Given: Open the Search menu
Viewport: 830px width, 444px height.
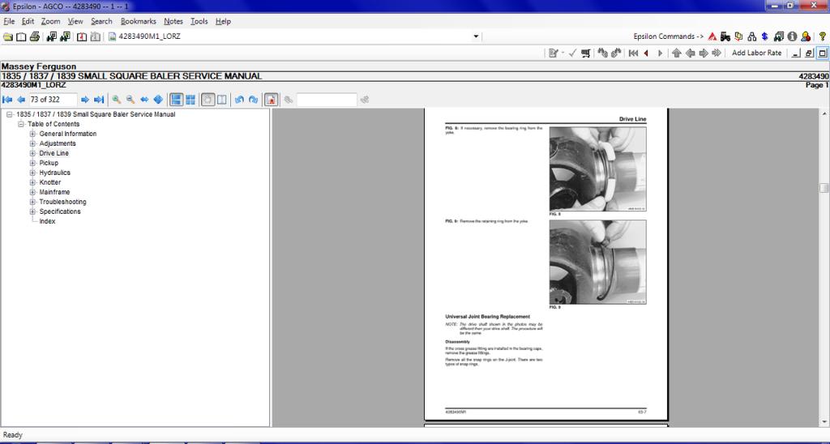Looking at the screenshot, I should click(x=101, y=21).
